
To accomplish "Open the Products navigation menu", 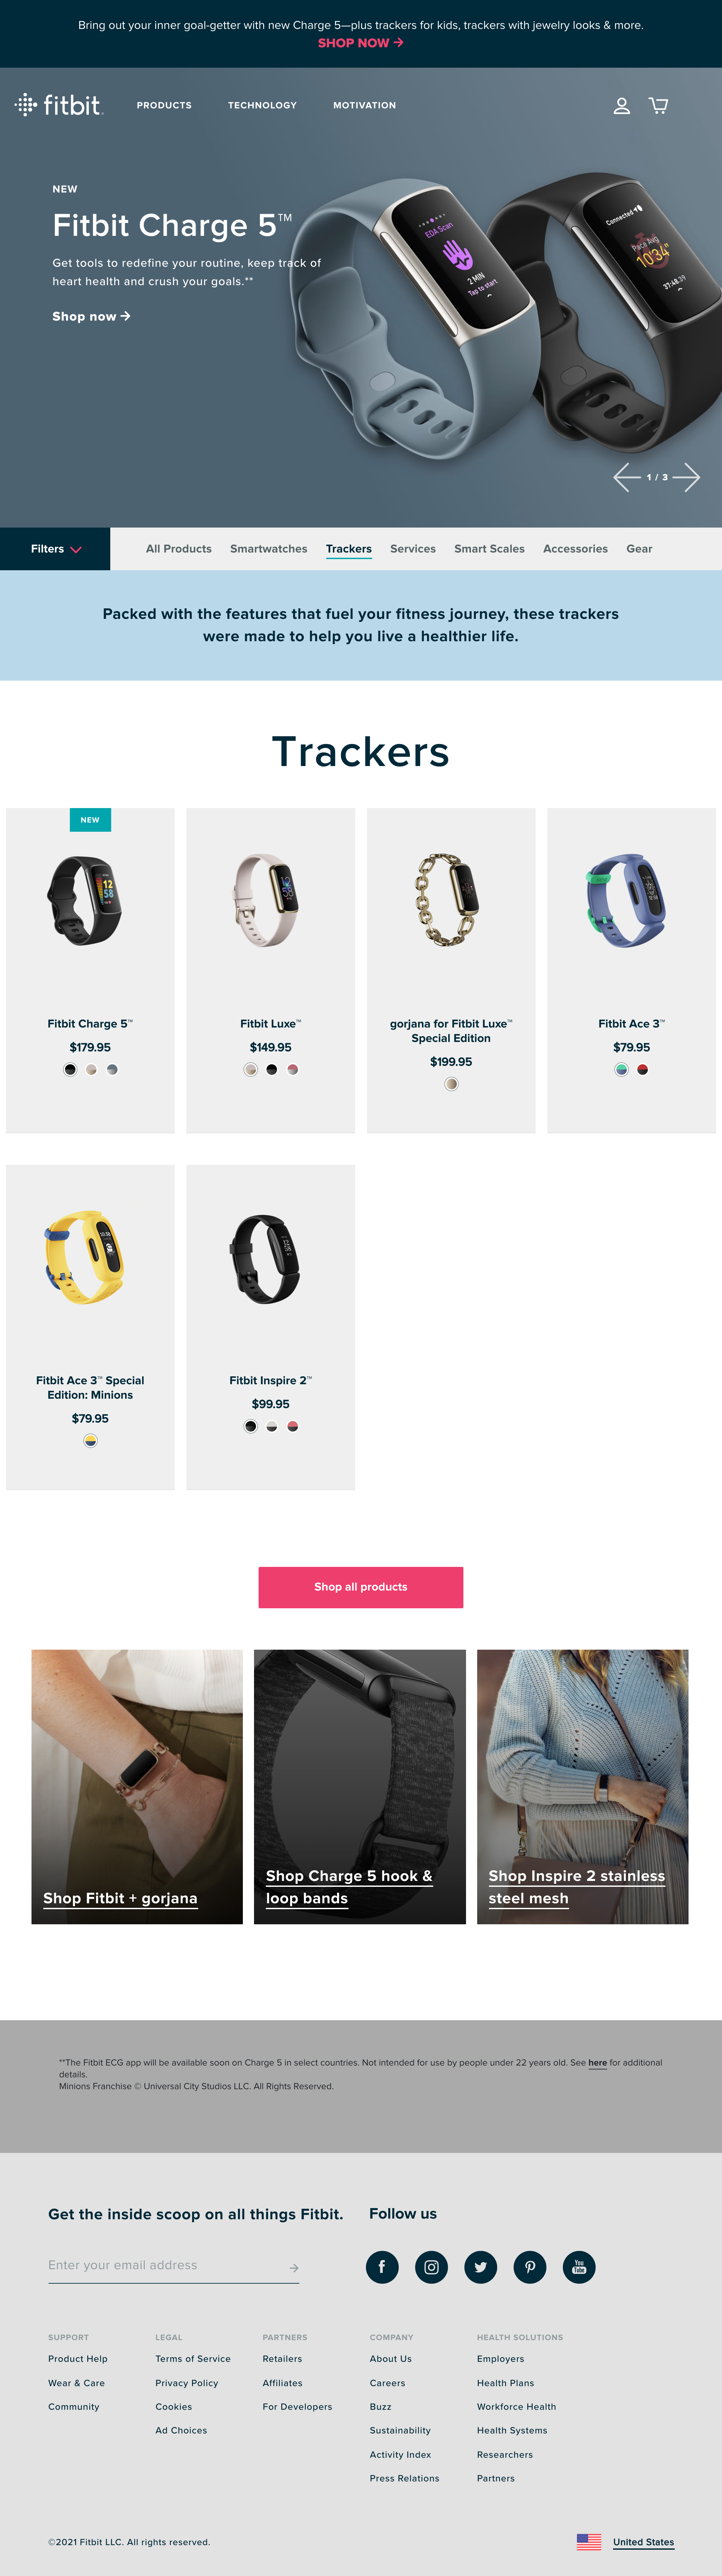I will click(164, 105).
